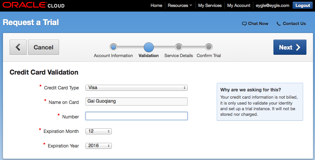Open My Services from the top bar
The image size is (315, 160).
[x=209, y=5]
